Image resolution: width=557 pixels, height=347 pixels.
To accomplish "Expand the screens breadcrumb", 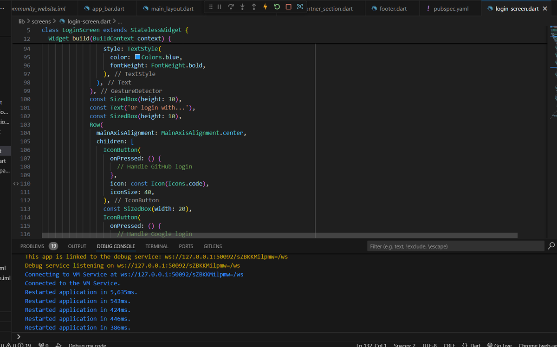I will coord(41,21).
